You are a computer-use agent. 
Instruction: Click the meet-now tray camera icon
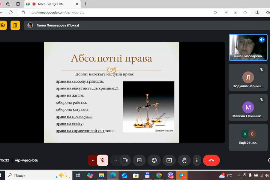[x=245, y=175]
